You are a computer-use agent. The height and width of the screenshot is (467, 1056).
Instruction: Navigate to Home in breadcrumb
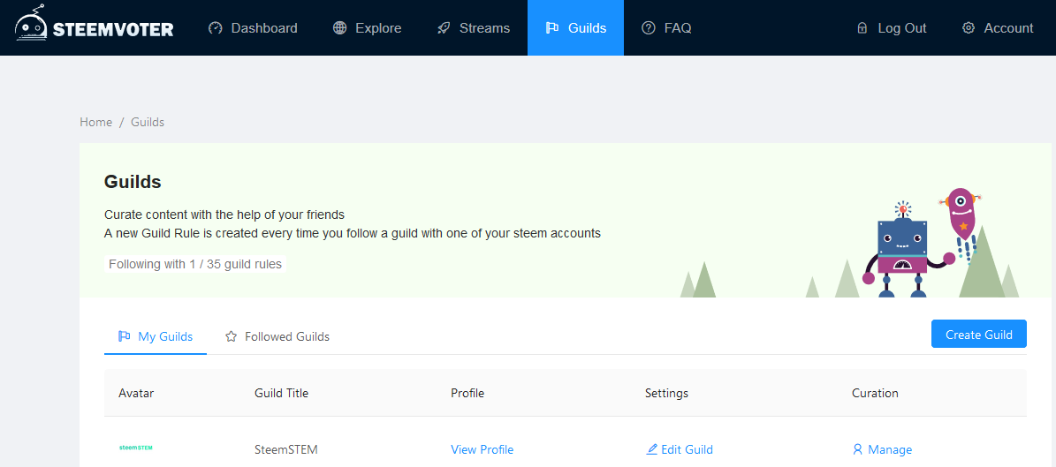95,122
